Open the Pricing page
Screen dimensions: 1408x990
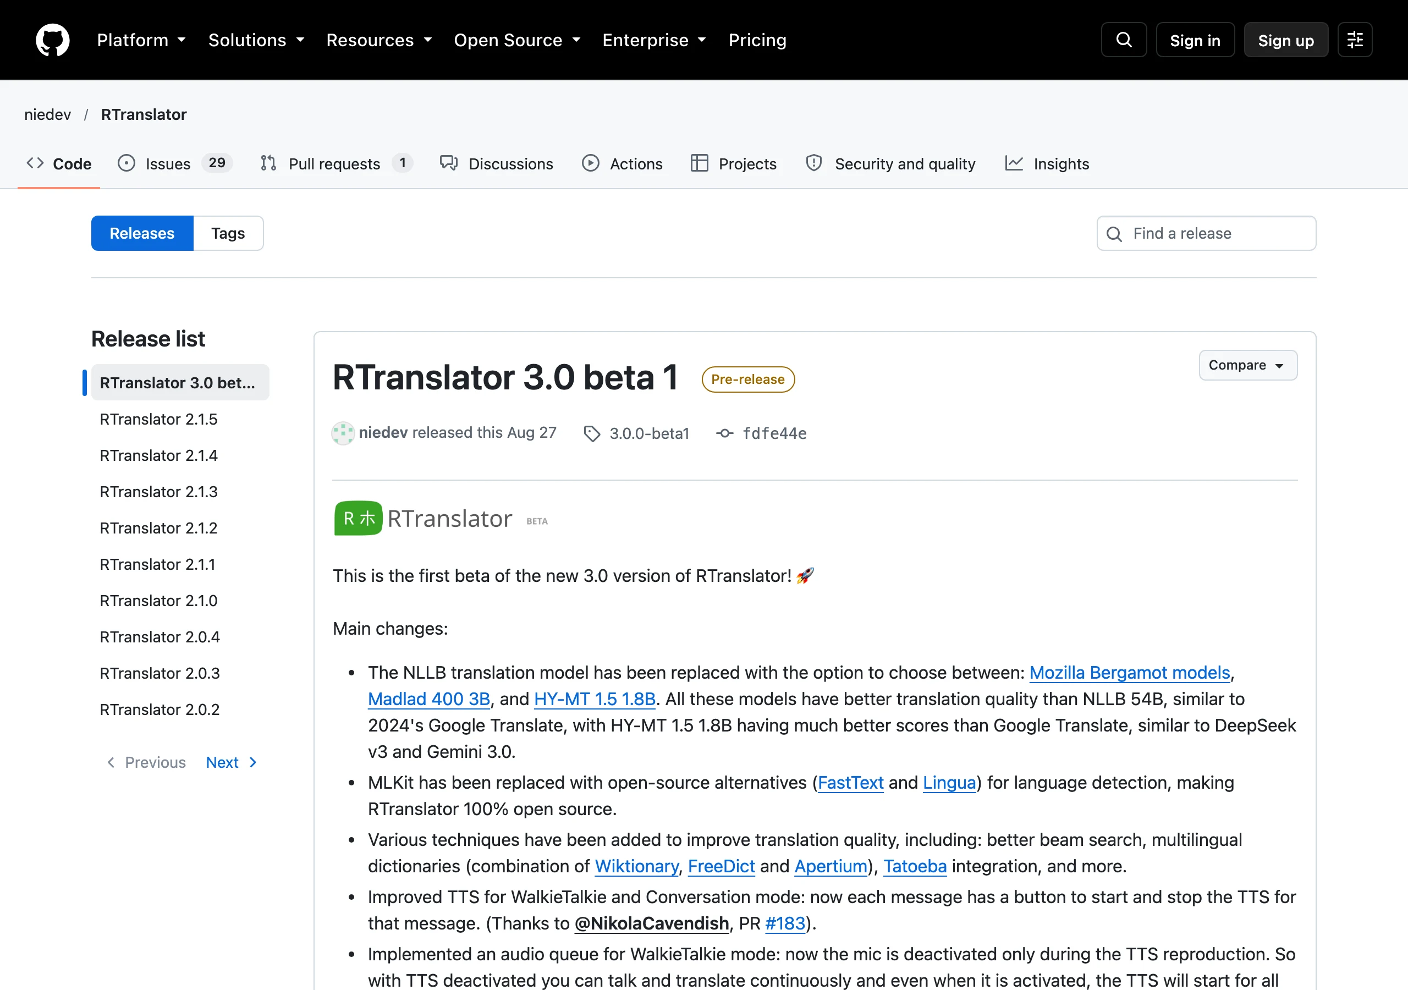(x=757, y=40)
